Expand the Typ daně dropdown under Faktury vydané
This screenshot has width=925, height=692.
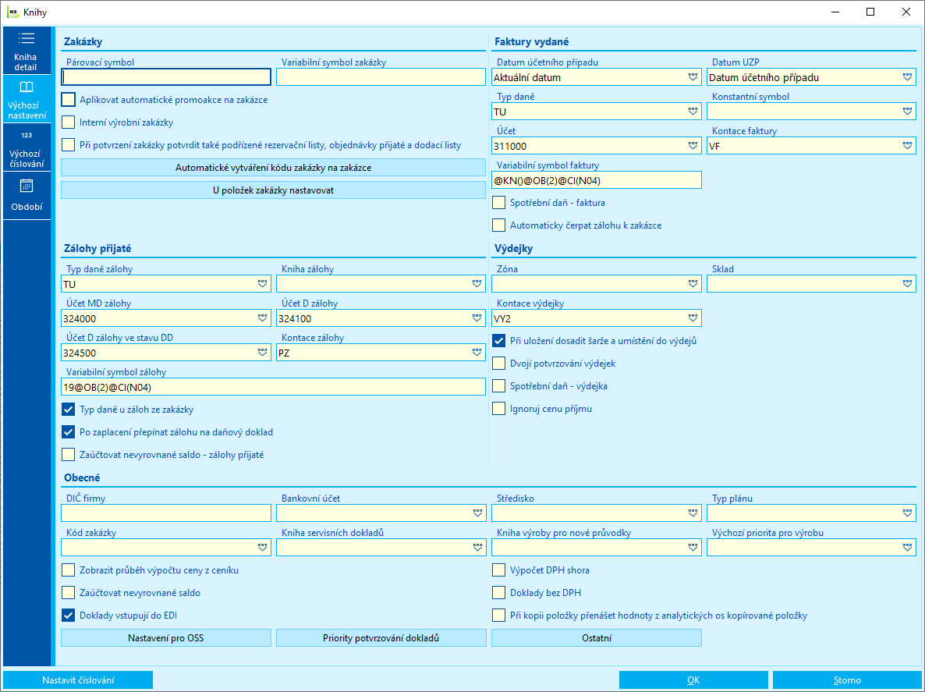[693, 112]
